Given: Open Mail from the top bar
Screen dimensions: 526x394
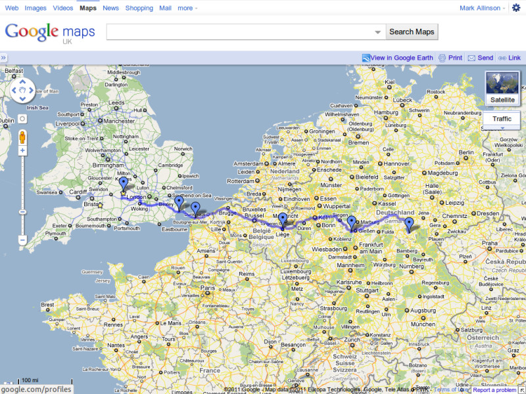Looking at the screenshot, I should tap(166, 8).
